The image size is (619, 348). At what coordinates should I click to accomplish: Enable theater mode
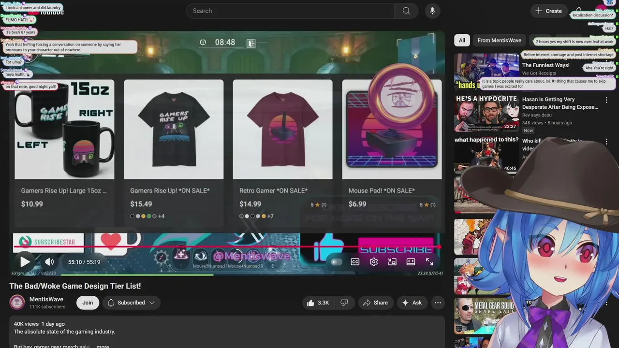click(x=411, y=262)
